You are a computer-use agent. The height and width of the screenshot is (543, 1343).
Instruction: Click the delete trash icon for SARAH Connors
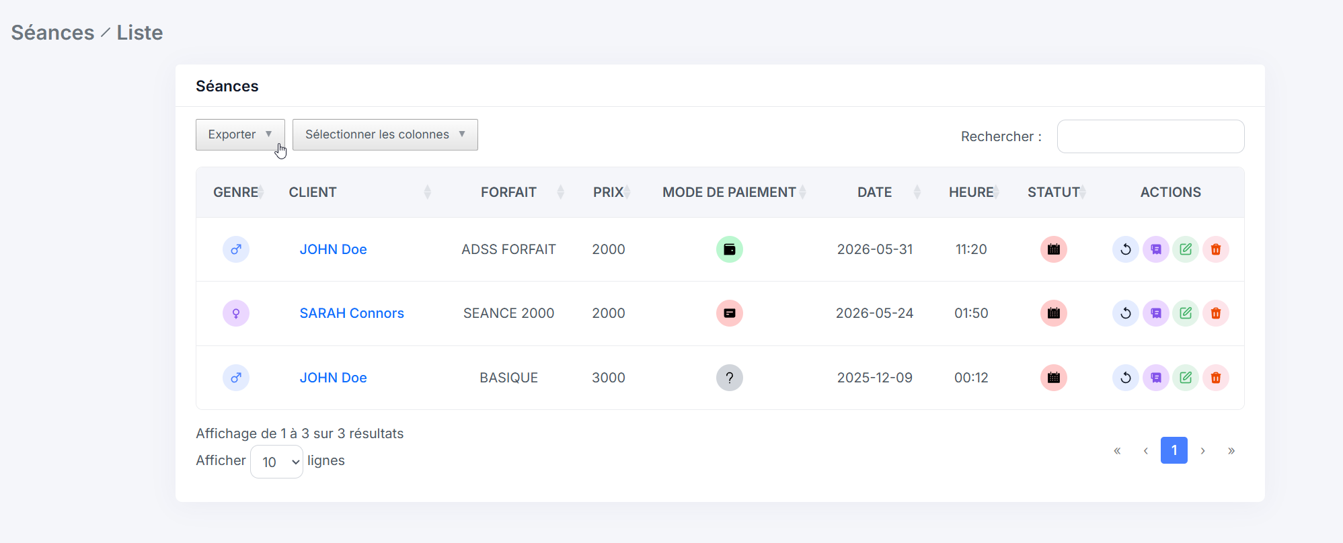click(1216, 313)
